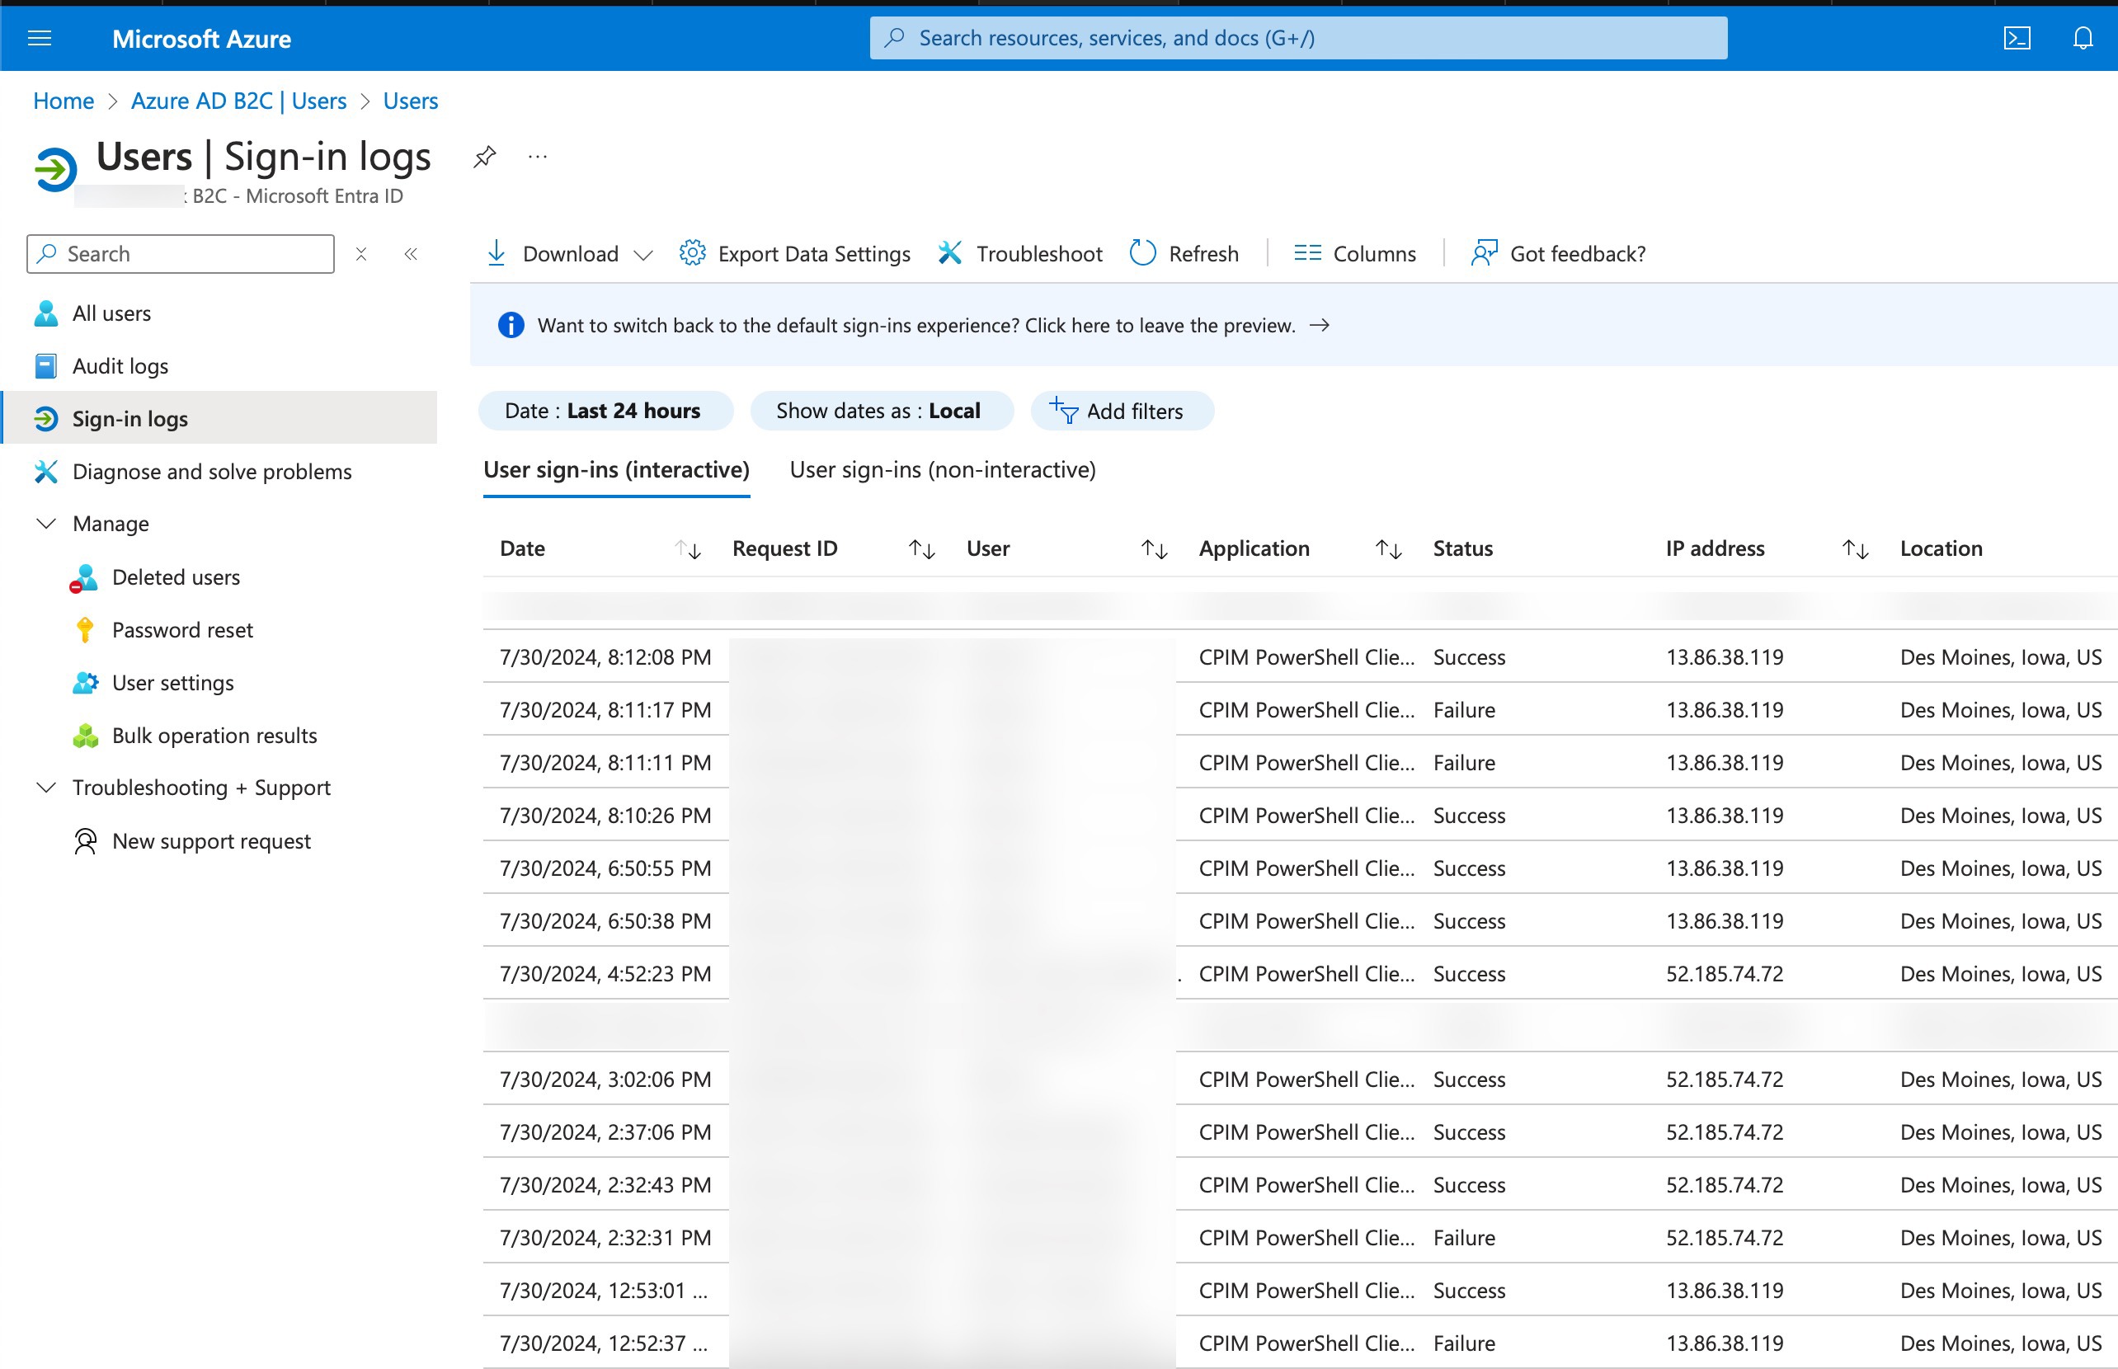Switch to User sign-ins (interactive) tab
The height and width of the screenshot is (1369, 2118).
(x=617, y=470)
